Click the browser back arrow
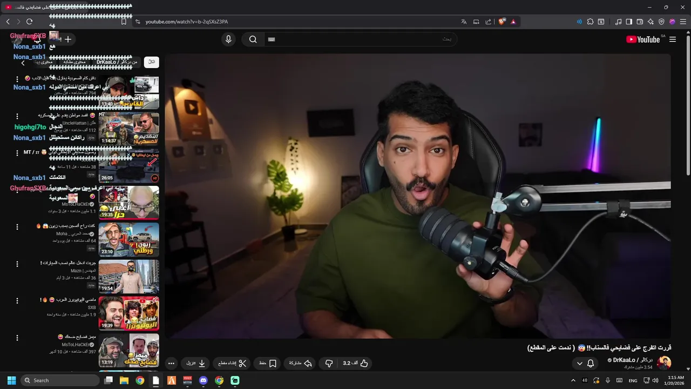Image resolution: width=691 pixels, height=389 pixels. click(8, 22)
